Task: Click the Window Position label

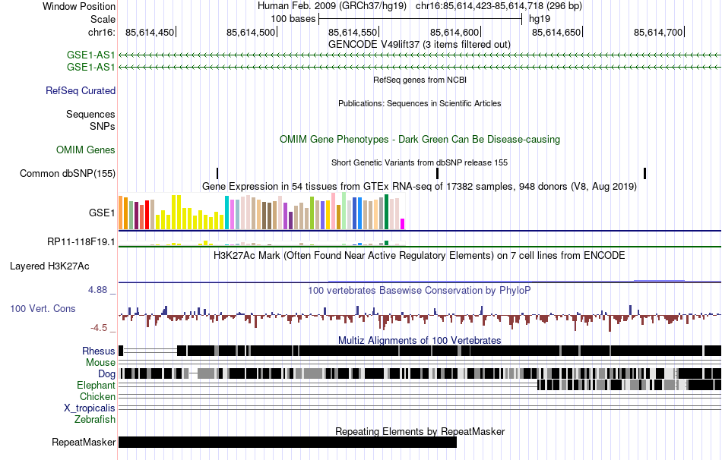Action: pyautogui.click(x=79, y=6)
